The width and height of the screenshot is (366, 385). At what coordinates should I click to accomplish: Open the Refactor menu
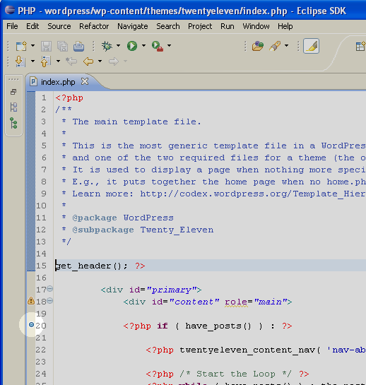(94, 26)
